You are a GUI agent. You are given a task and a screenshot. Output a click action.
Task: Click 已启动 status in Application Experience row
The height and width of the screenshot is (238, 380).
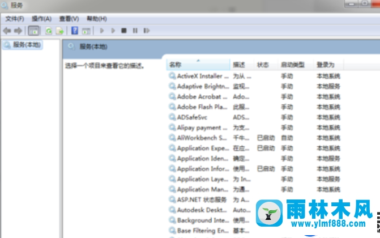click(x=266, y=148)
